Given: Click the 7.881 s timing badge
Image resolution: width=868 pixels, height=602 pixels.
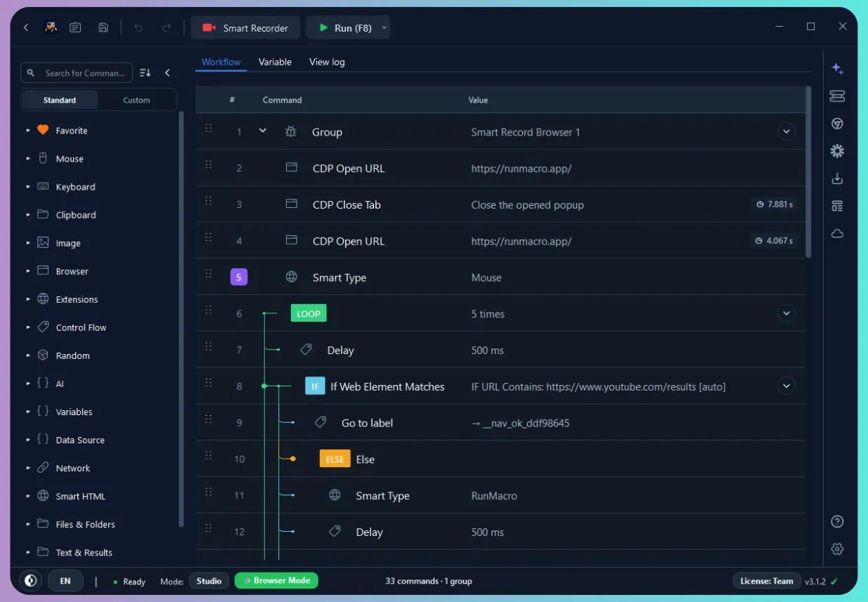Looking at the screenshot, I should coord(775,204).
